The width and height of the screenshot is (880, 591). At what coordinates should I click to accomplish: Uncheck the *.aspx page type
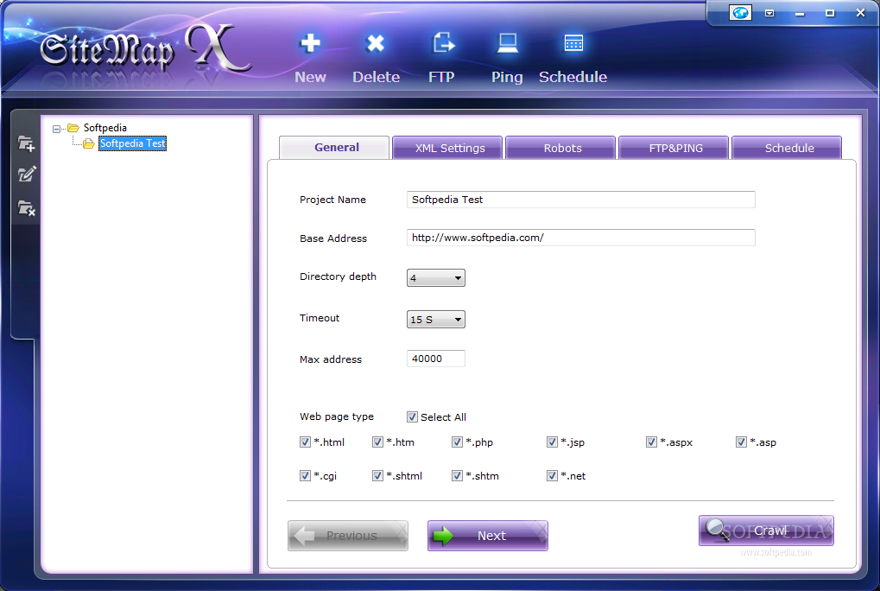(x=651, y=442)
